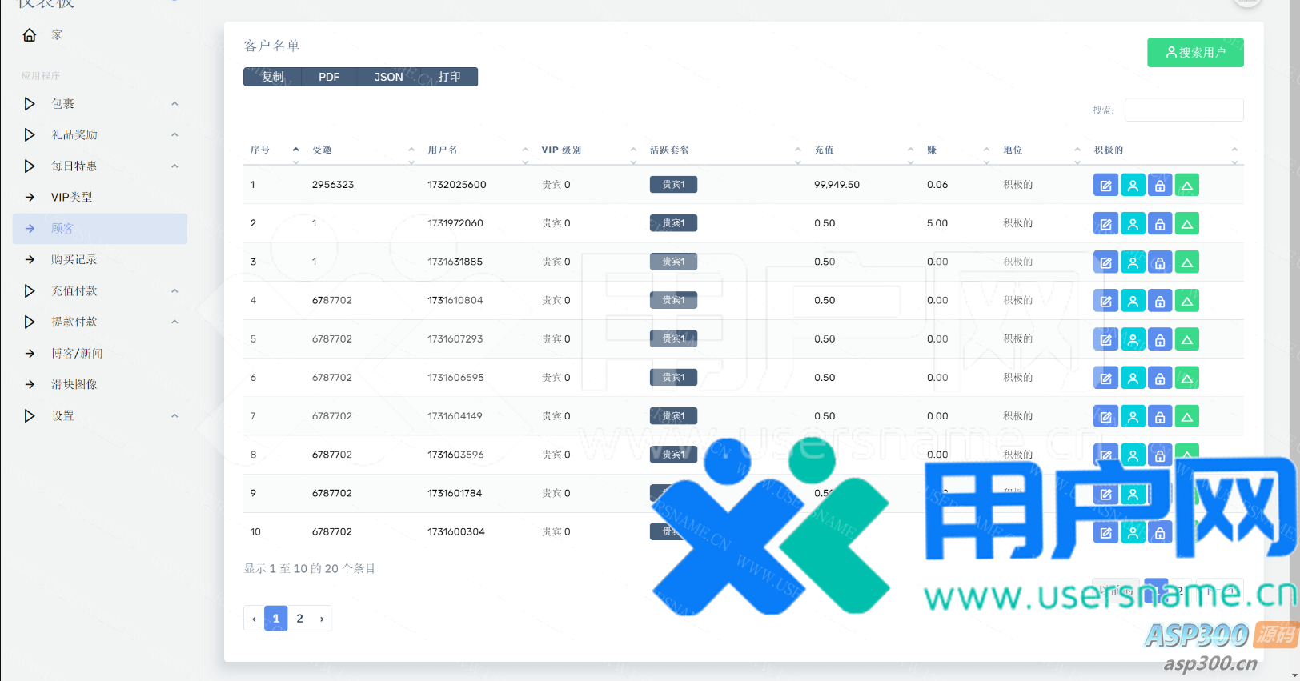Click the lock icon in row 5
1300x681 pixels.
pos(1160,340)
